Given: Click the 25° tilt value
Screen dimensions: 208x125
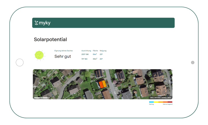Looking at the screenshot, I should (101, 59).
